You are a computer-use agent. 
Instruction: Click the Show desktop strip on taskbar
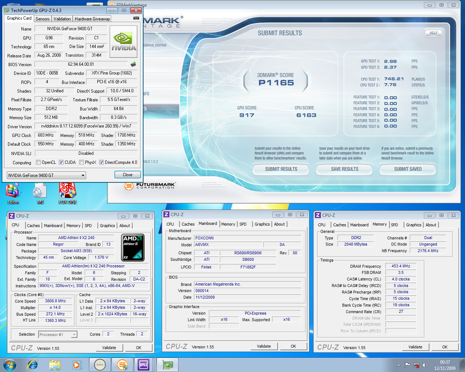click(462, 365)
